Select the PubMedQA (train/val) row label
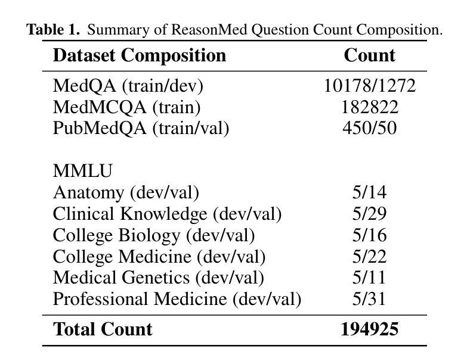This screenshot has width=467, height=361. (141, 128)
